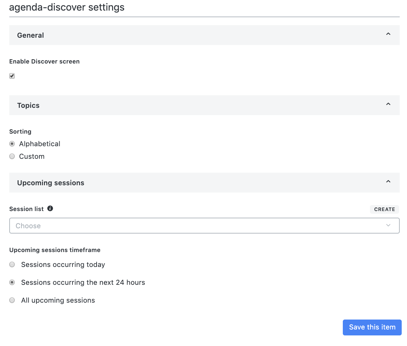Click the CREATE button
Image resolution: width=407 pixels, height=346 pixels.
(x=384, y=209)
